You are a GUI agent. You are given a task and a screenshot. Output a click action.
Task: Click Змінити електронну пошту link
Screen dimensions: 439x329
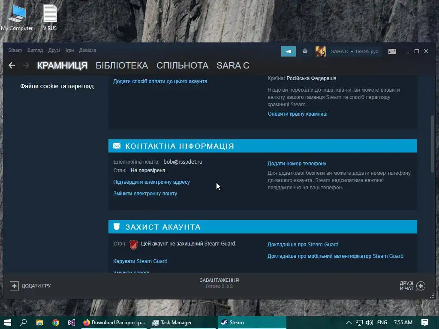click(x=145, y=194)
